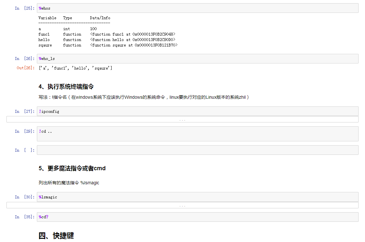The height and width of the screenshot is (242, 365).
Task: Click the In [35] prompt label
Action: (25, 217)
